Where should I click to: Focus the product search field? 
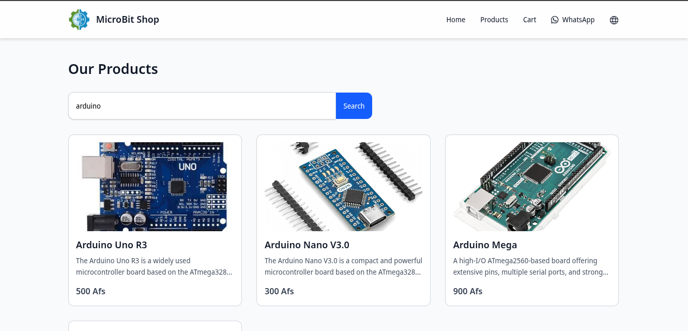tap(202, 106)
